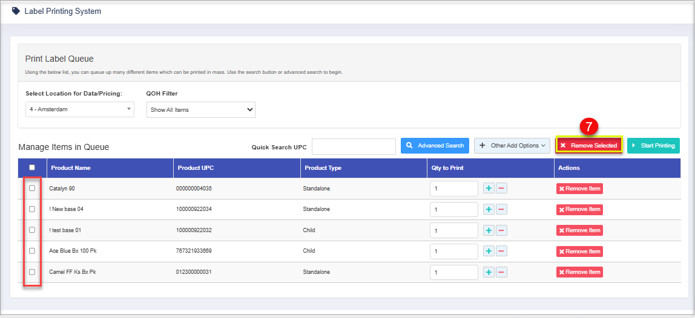
Task: Expand the QOH Filter Show All Items dropdown
Action: (x=200, y=109)
